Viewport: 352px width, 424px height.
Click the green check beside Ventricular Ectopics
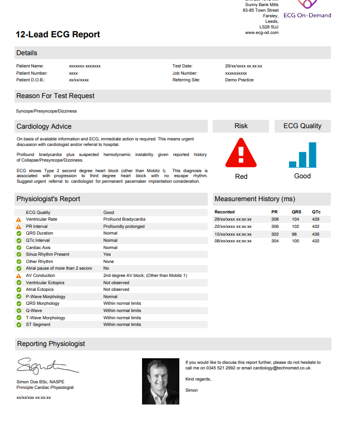click(19, 282)
